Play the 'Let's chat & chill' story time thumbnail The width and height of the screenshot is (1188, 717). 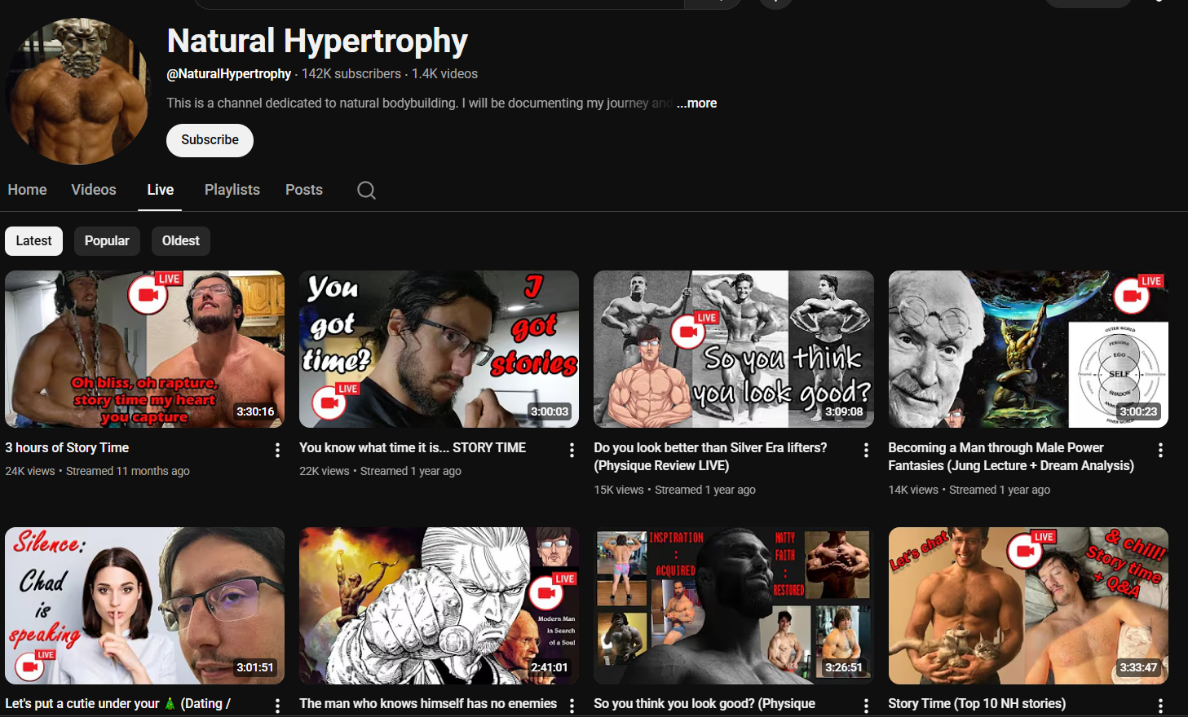1027,605
